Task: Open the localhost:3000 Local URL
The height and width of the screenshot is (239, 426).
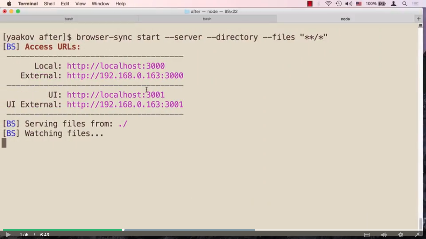Action: coord(116,66)
